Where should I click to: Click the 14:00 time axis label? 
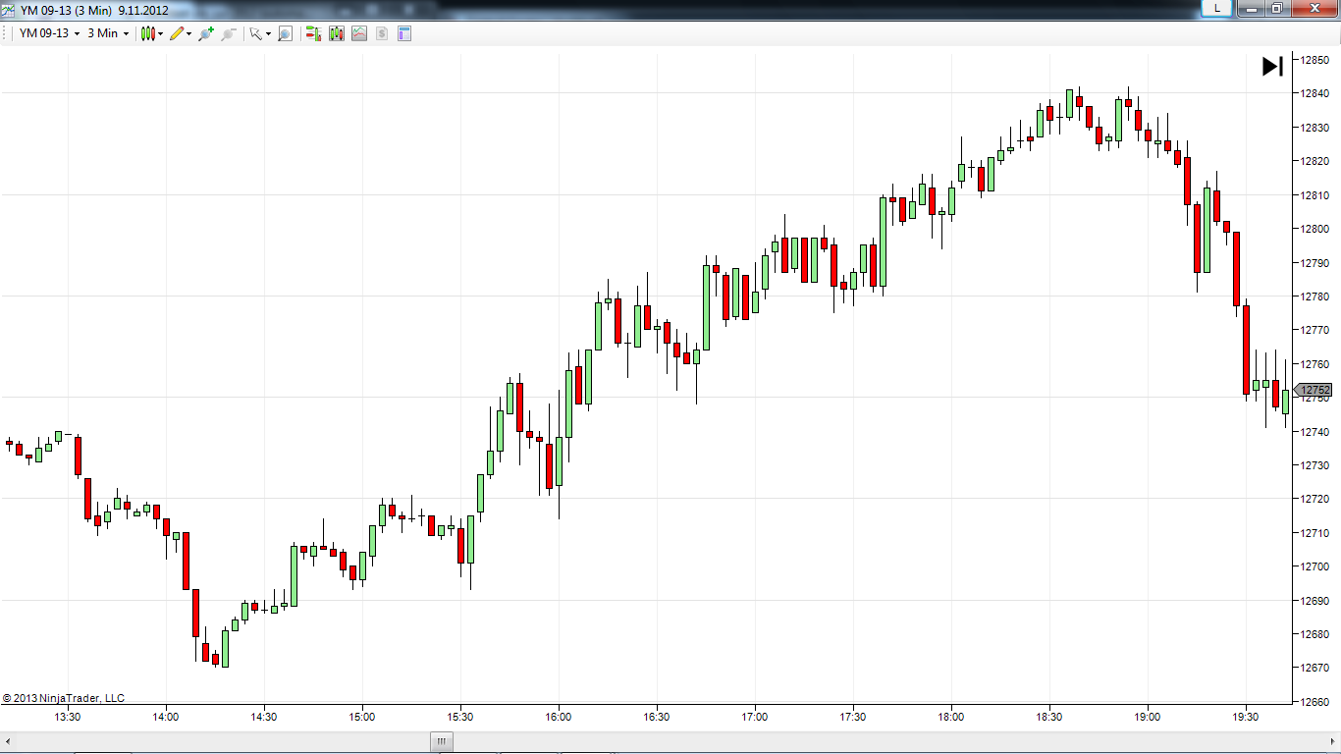(166, 717)
